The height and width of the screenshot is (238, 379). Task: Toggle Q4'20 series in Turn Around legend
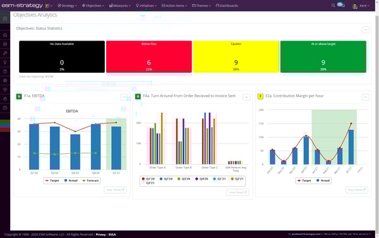coord(202,178)
